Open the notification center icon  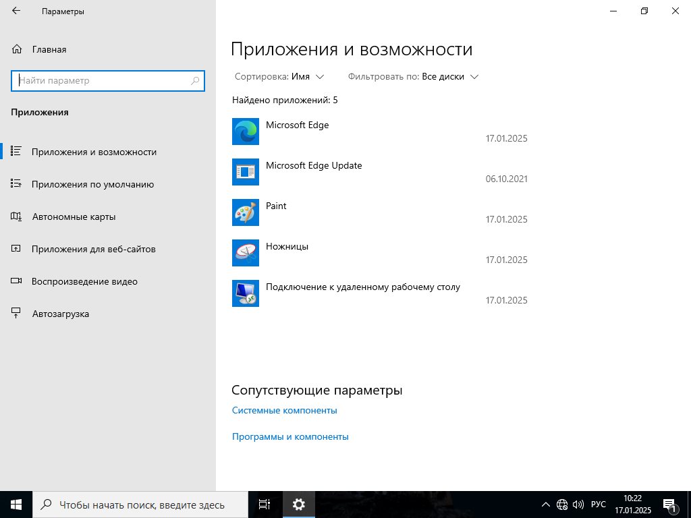pos(670,505)
